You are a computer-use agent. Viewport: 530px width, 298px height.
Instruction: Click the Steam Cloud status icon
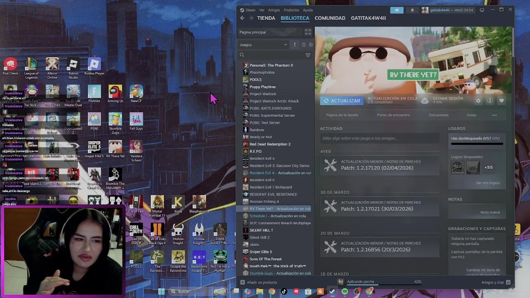point(424,101)
